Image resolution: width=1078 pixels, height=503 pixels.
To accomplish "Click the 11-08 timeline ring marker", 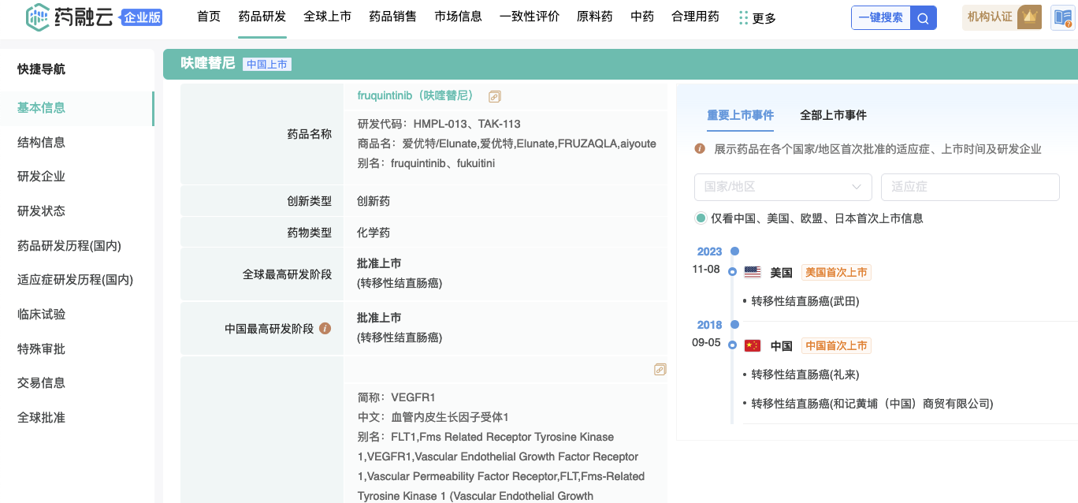I will (x=732, y=272).
